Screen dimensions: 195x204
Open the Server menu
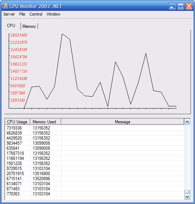(x=9, y=14)
